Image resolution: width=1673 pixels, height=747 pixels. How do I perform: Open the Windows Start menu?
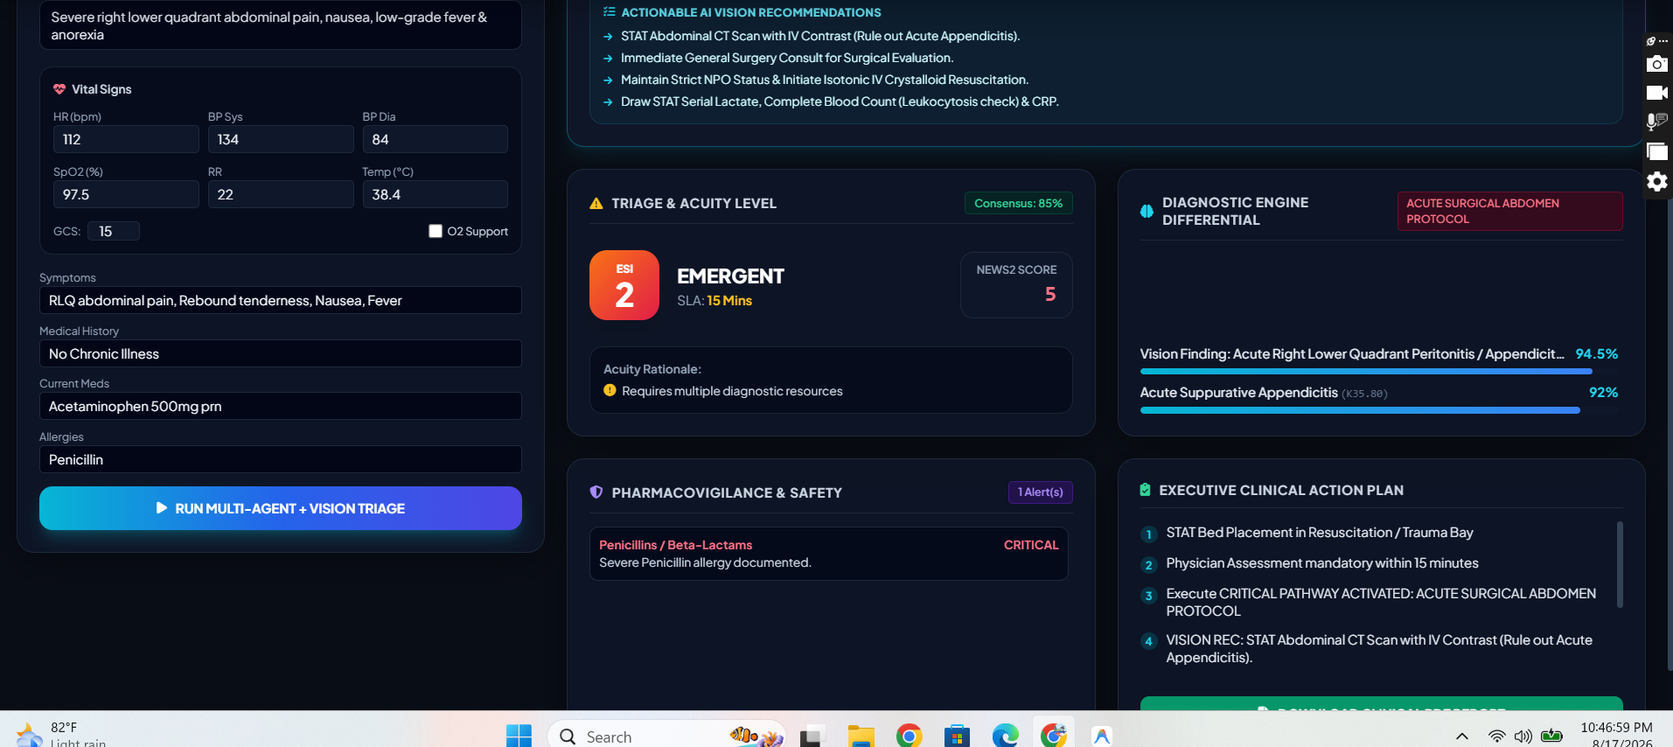(x=519, y=736)
